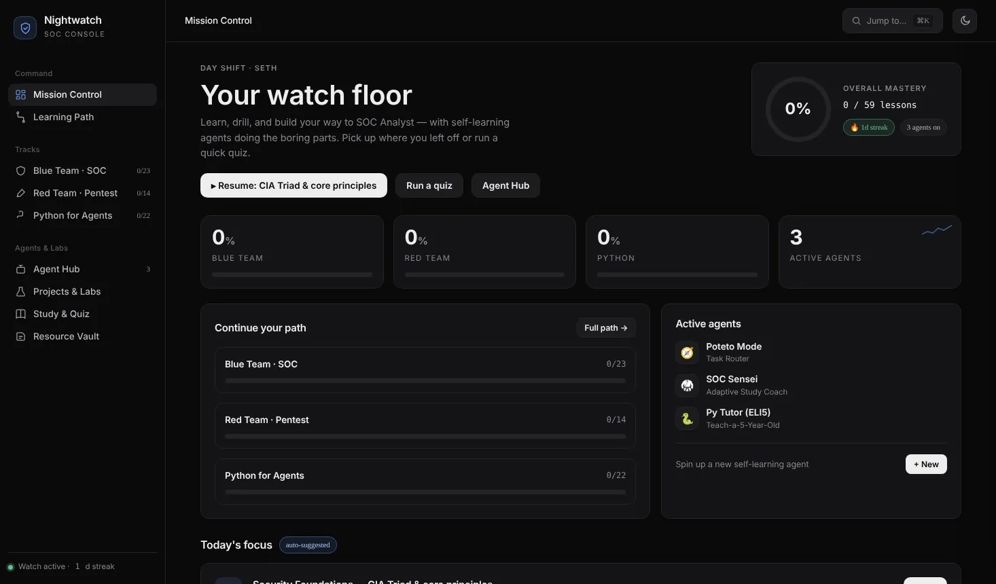The width and height of the screenshot is (996, 584).
Task: Click the Blue Team shield icon in sidebar
Action: pos(20,171)
